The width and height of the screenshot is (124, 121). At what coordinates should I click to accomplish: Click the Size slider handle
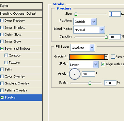click(x=76, y=14)
